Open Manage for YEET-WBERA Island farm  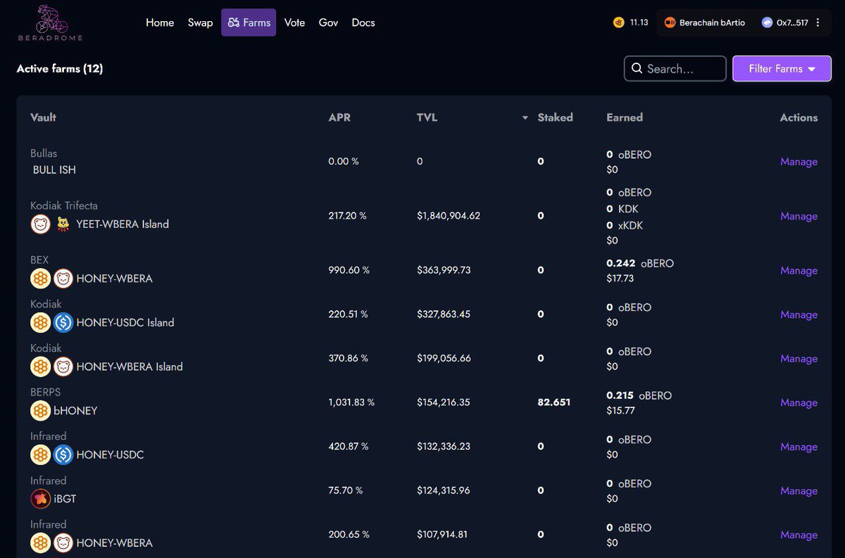coord(799,217)
